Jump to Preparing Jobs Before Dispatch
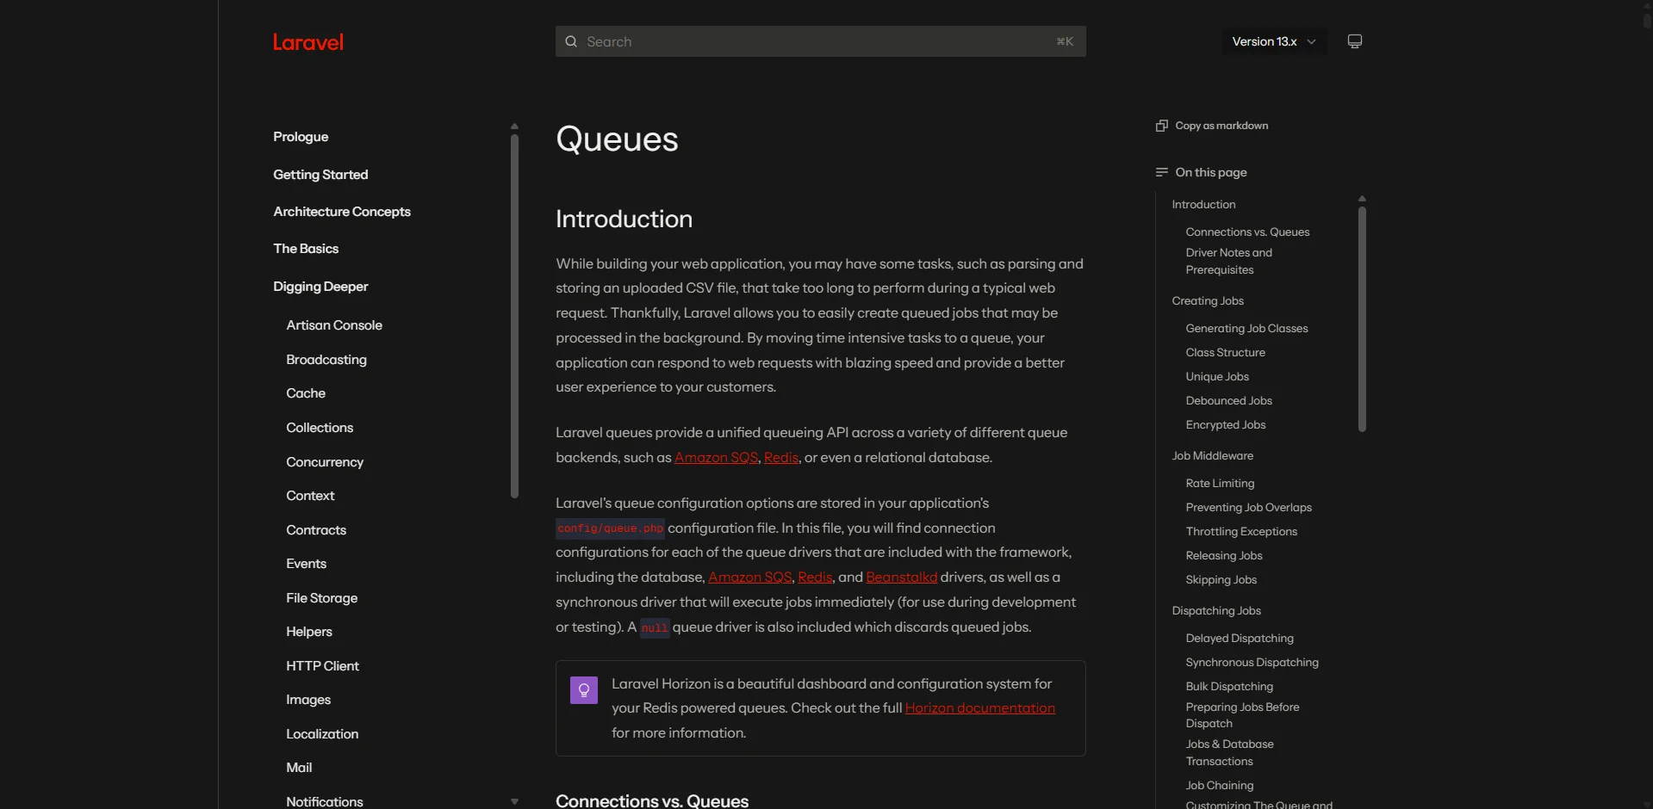Viewport: 1653px width, 809px height. click(x=1242, y=715)
